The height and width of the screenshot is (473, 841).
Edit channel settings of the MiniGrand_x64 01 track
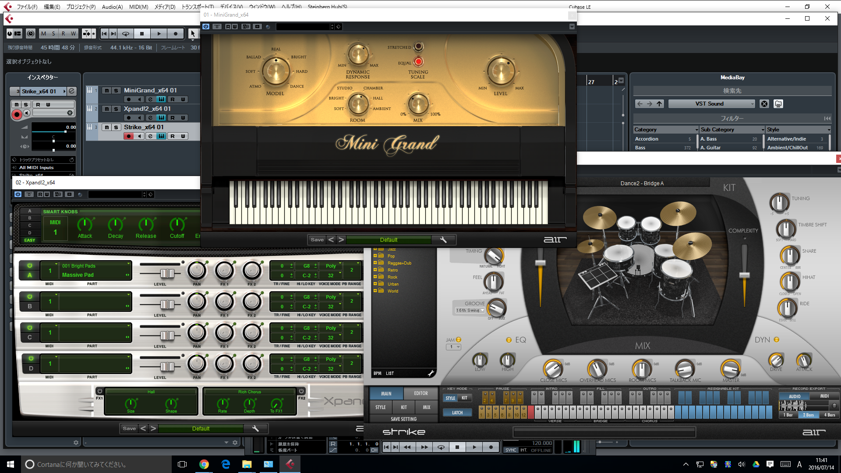[150, 99]
